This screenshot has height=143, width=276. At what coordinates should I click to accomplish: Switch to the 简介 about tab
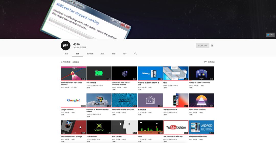pyautogui.click(x=125, y=54)
